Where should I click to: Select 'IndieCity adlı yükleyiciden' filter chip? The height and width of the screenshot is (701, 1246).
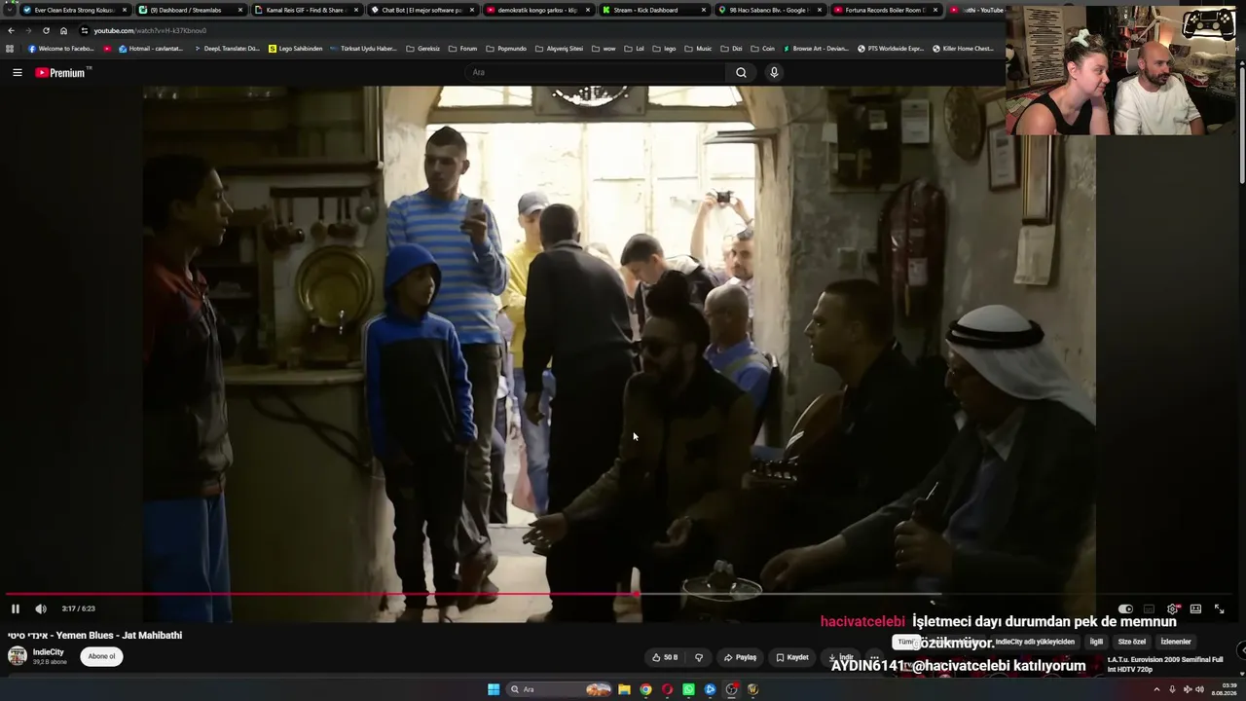point(1035,642)
